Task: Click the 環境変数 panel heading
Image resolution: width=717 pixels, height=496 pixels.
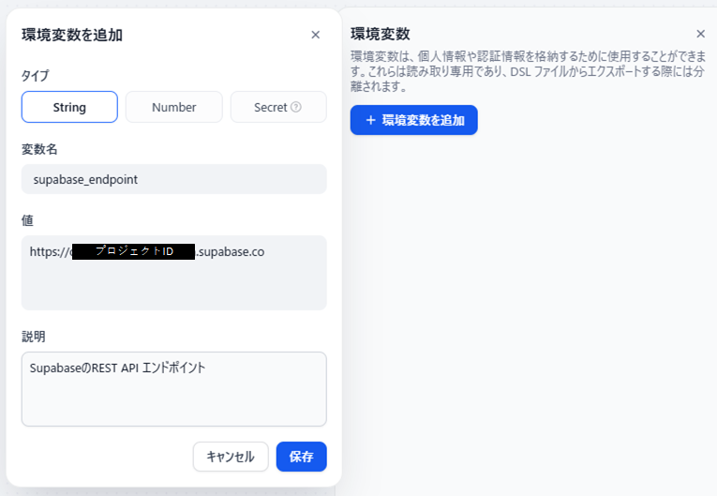Action: tap(380, 34)
